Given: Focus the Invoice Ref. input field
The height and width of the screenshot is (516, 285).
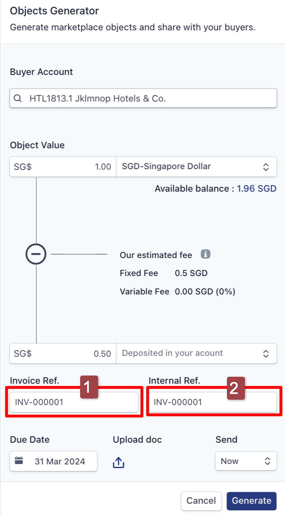Looking at the screenshot, I should tap(74, 402).
